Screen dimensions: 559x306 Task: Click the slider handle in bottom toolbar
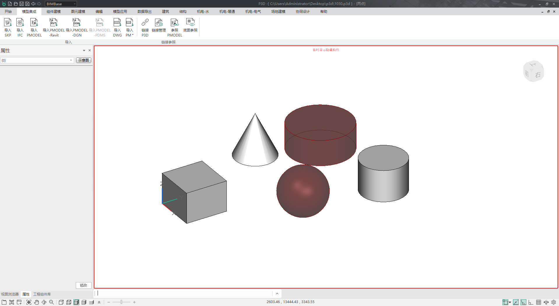tap(121, 302)
